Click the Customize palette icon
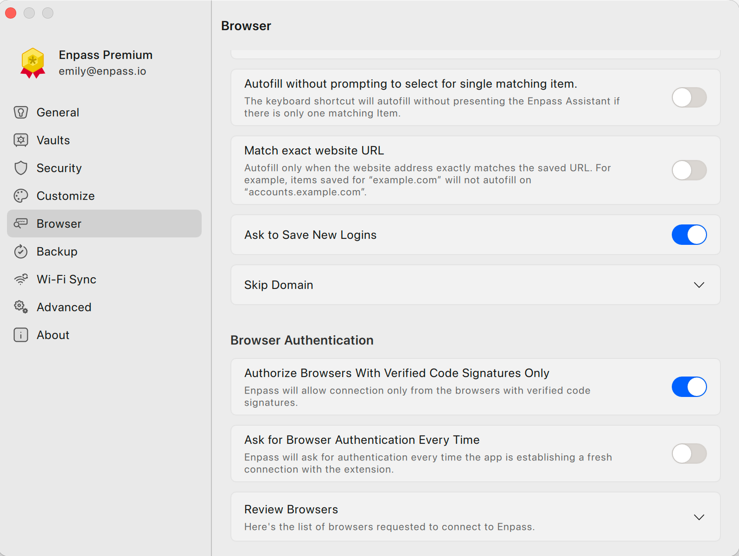Image resolution: width=739 pixels, height=556 pixels. click(x=21, y=196)
